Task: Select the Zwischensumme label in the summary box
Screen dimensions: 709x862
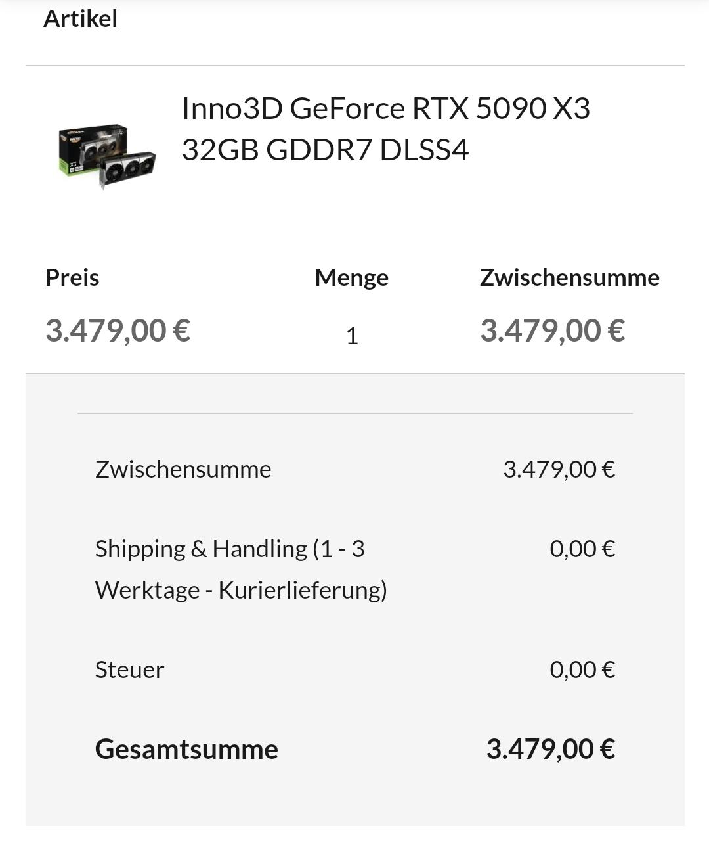Action: tap(183, 469)
